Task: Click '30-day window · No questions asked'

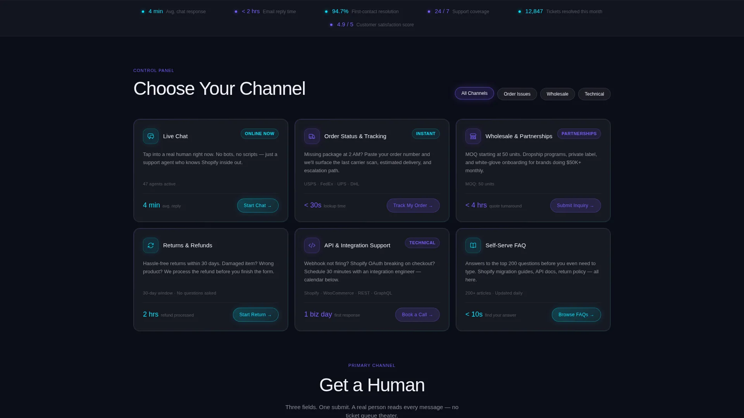Action: point(179,293)
